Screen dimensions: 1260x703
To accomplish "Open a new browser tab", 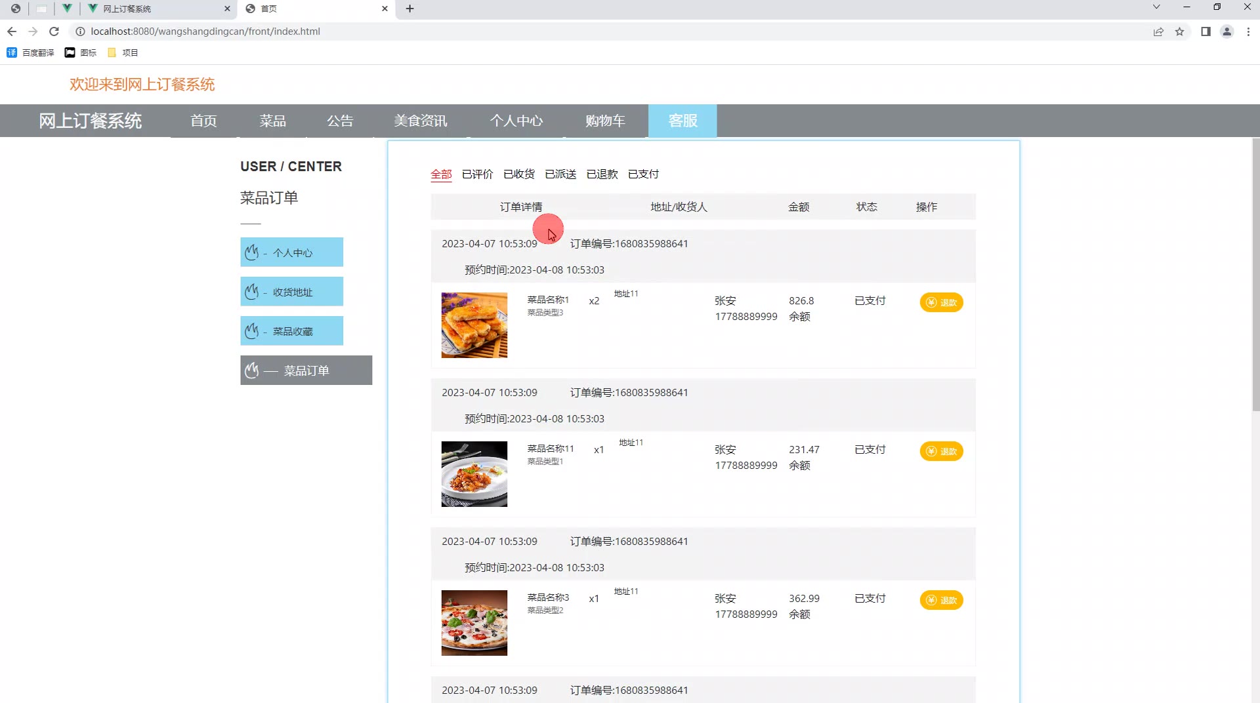I will pos(409,9).
